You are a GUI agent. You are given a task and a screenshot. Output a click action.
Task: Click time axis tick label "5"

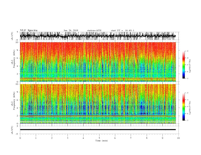pos(99,138)
